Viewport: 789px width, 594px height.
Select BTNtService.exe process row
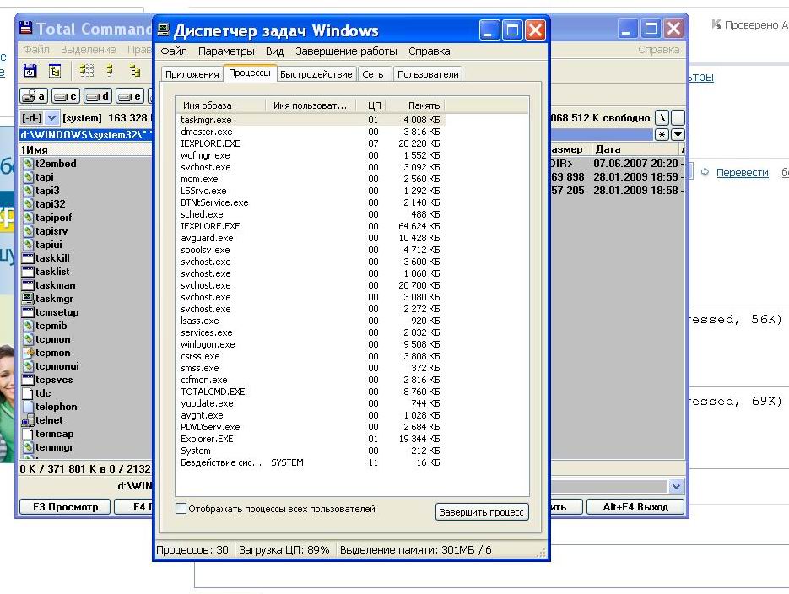coord(311,202)
